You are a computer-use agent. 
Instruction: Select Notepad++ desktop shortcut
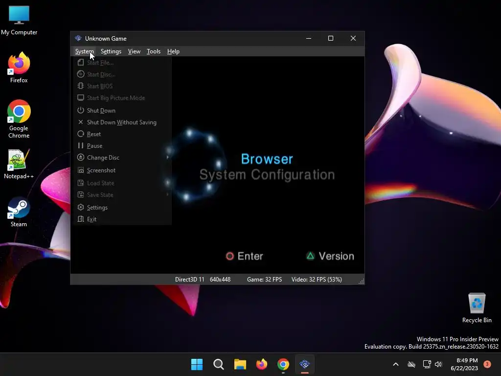pos(19,164)
